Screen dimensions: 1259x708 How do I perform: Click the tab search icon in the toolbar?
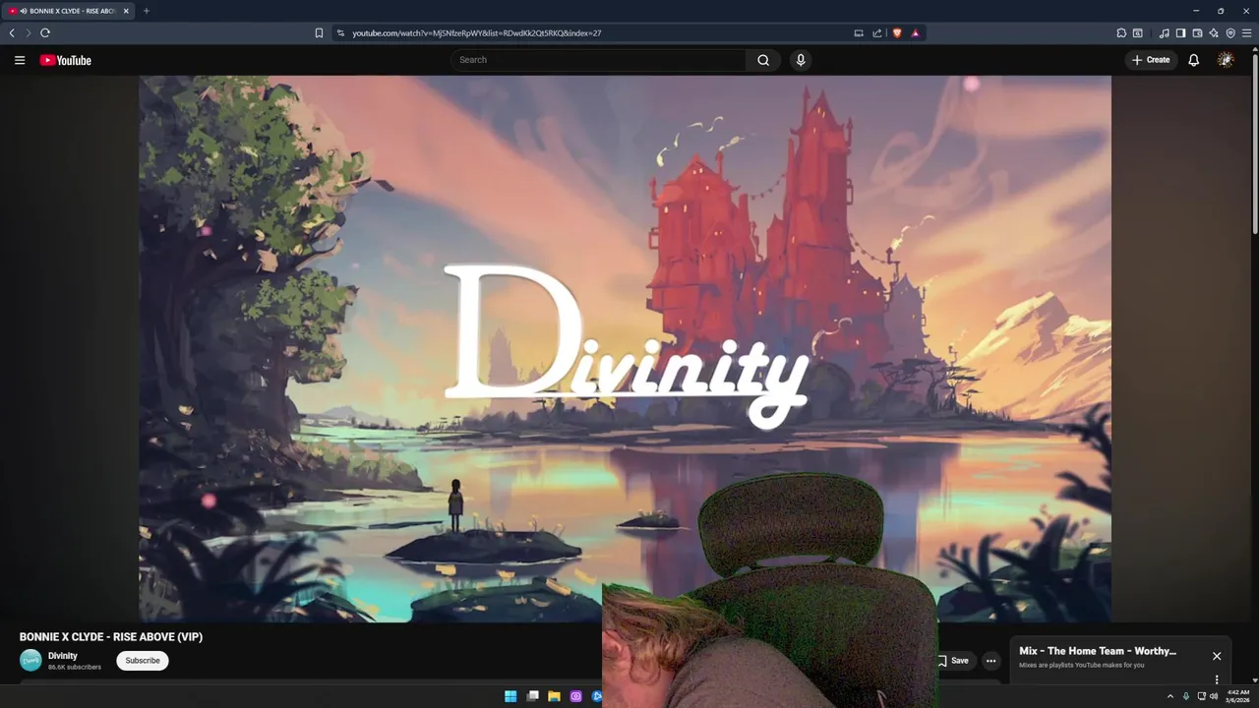click(x=1137, y=32)
